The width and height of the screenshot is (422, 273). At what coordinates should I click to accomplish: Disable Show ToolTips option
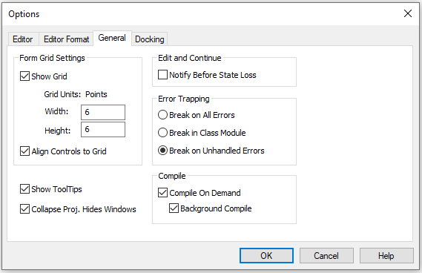(24, 189)
